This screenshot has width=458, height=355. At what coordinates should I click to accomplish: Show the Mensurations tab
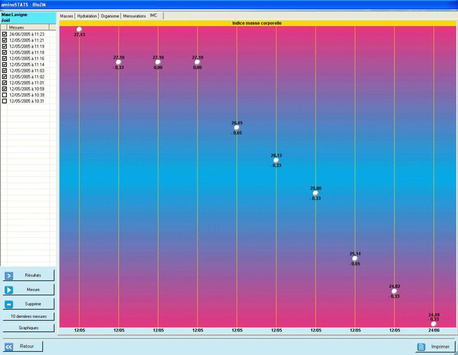point(135,16)
